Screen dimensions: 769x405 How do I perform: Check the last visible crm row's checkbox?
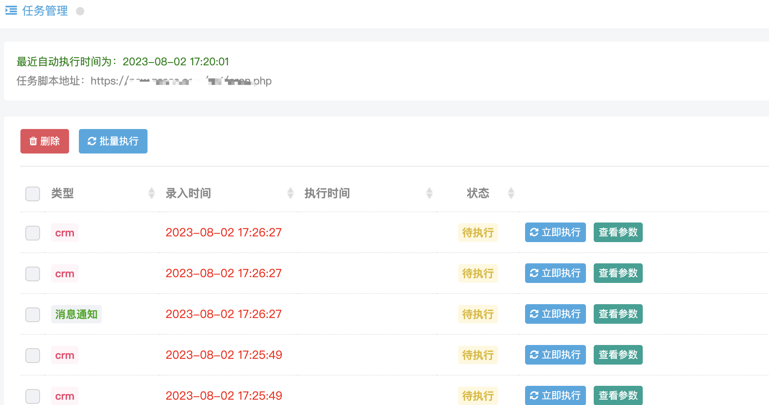[33, 396]
